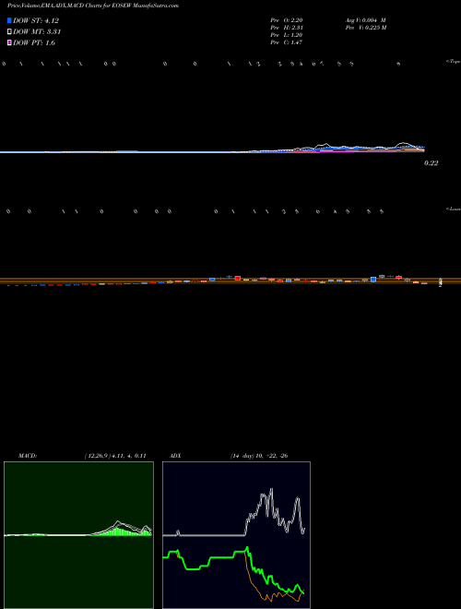461x609 pixels.
Task: Click the EMA price line peak near the right end
Action: pyautogui.click(x=404, y=143)
